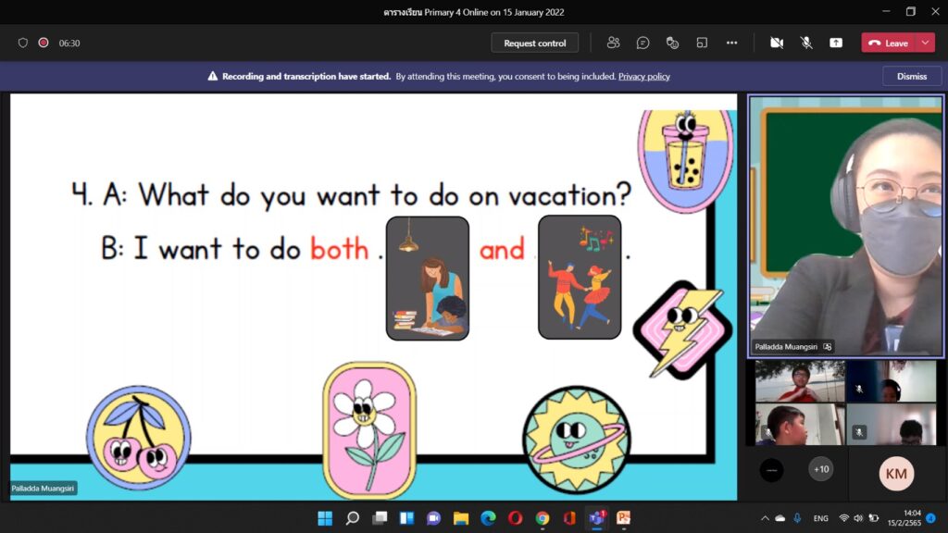948x533 pixels.
Task: Open the reactions menu
Action: (672, 43)
